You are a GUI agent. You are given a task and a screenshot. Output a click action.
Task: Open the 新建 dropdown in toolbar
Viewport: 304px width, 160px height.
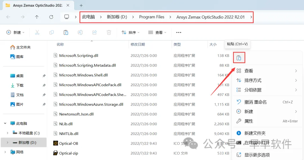coord(15,33)
